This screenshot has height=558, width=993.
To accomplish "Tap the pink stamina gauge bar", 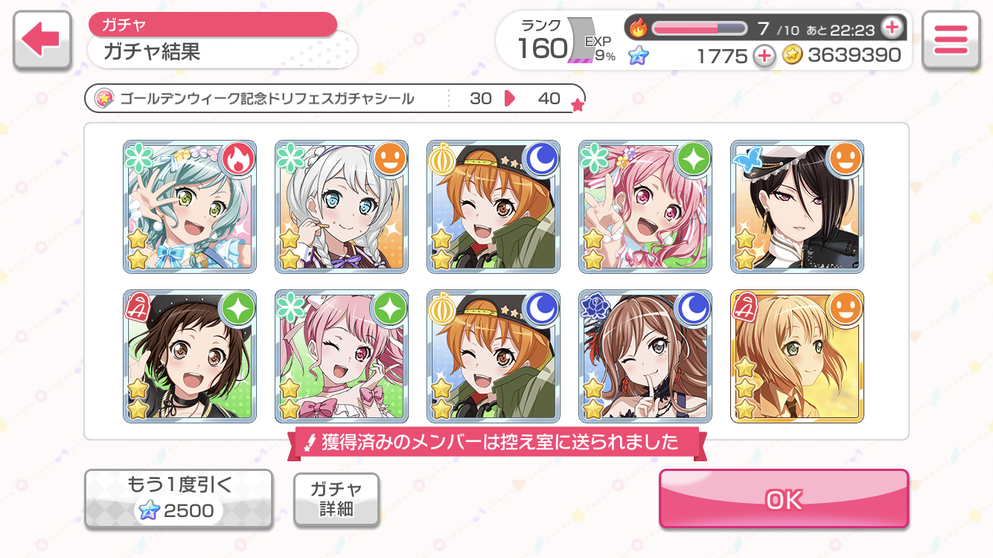I will tap(700, 28).
